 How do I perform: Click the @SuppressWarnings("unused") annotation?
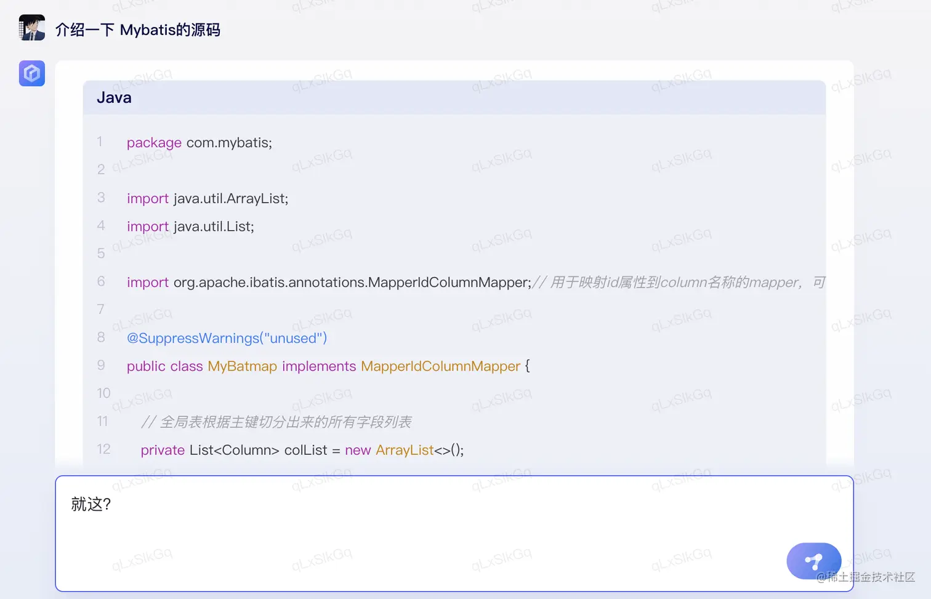click(227, 339)
